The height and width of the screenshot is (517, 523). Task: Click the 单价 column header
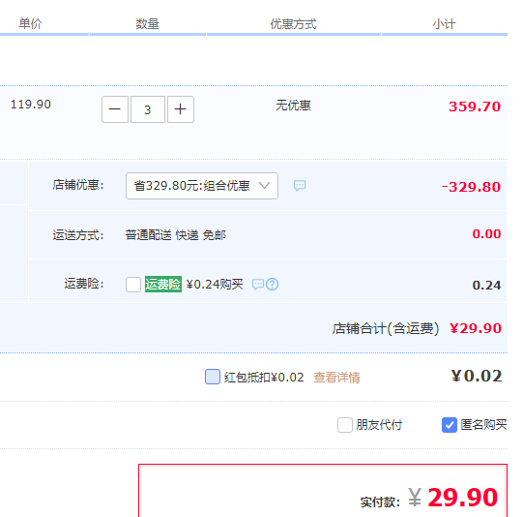30,23
